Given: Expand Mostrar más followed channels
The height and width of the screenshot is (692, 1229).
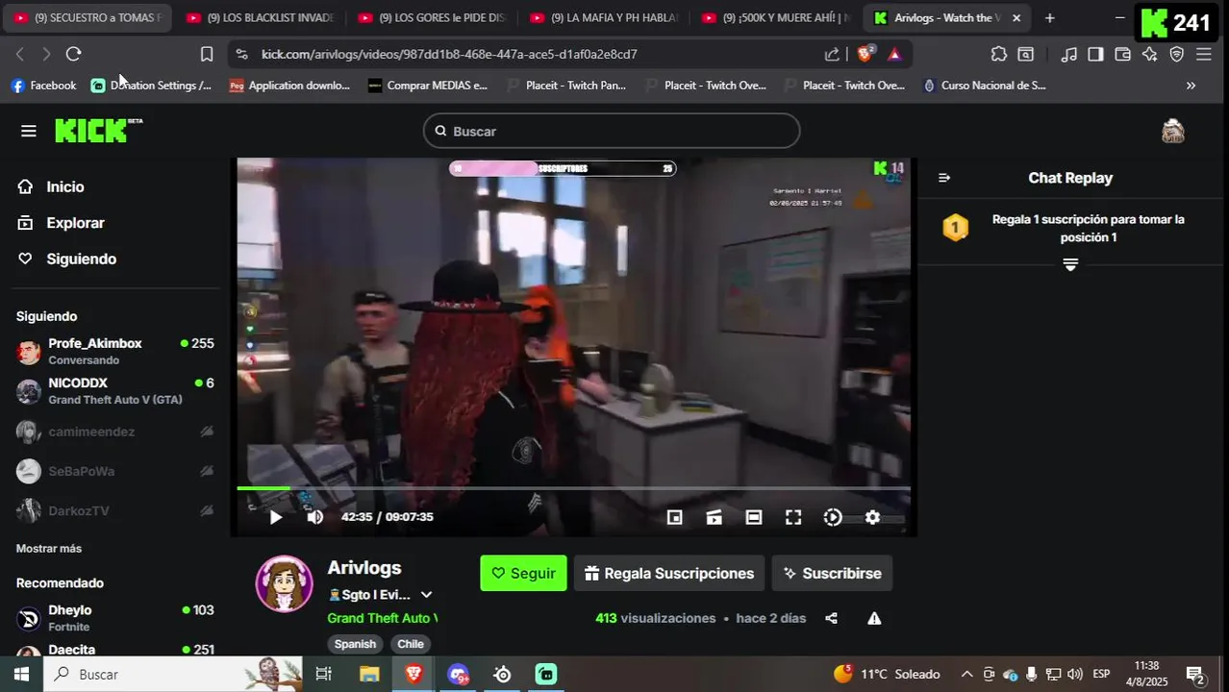Looking at the screenshot, I should [49, 549].
